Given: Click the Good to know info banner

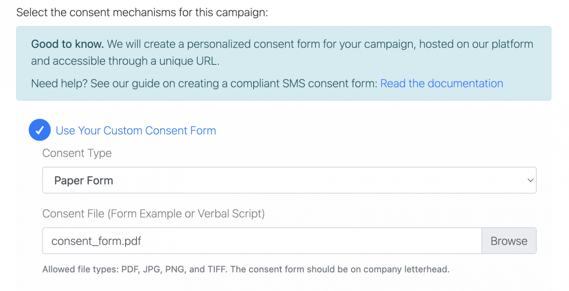Looking at the screenshot, I should [x=284, y=63].
